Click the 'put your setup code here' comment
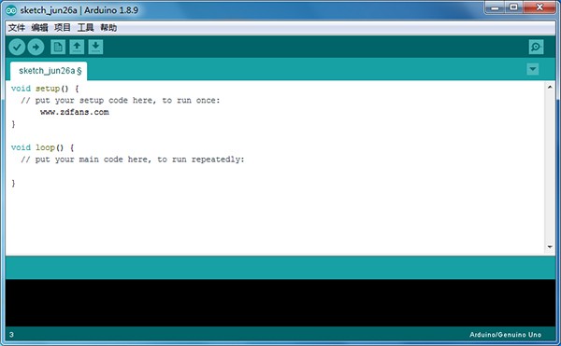The width and height of the screenshot is (561, 346). click(121, 101)
